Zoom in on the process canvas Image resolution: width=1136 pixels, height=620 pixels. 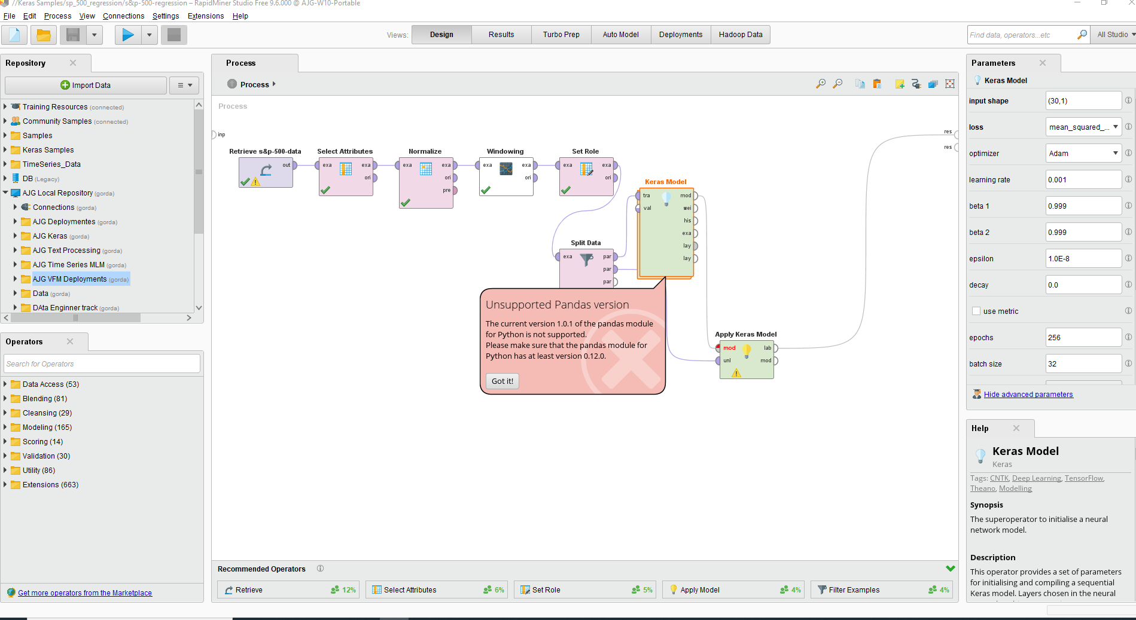(x=821, y=84)
